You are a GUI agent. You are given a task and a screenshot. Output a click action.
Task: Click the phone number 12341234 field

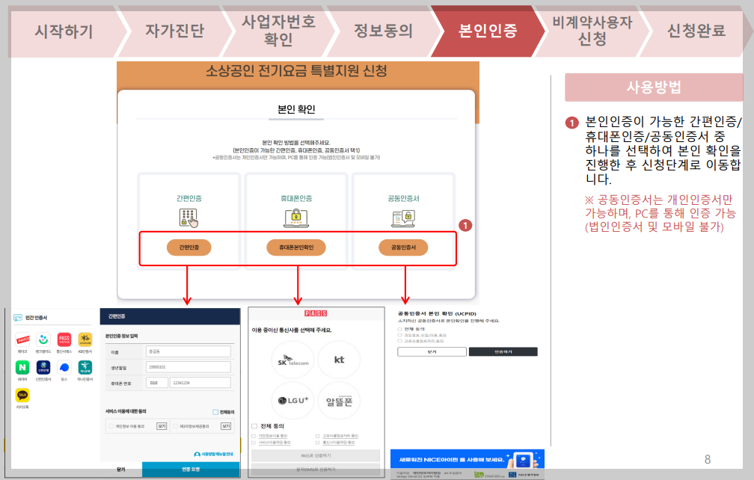[x=200, y=383]
